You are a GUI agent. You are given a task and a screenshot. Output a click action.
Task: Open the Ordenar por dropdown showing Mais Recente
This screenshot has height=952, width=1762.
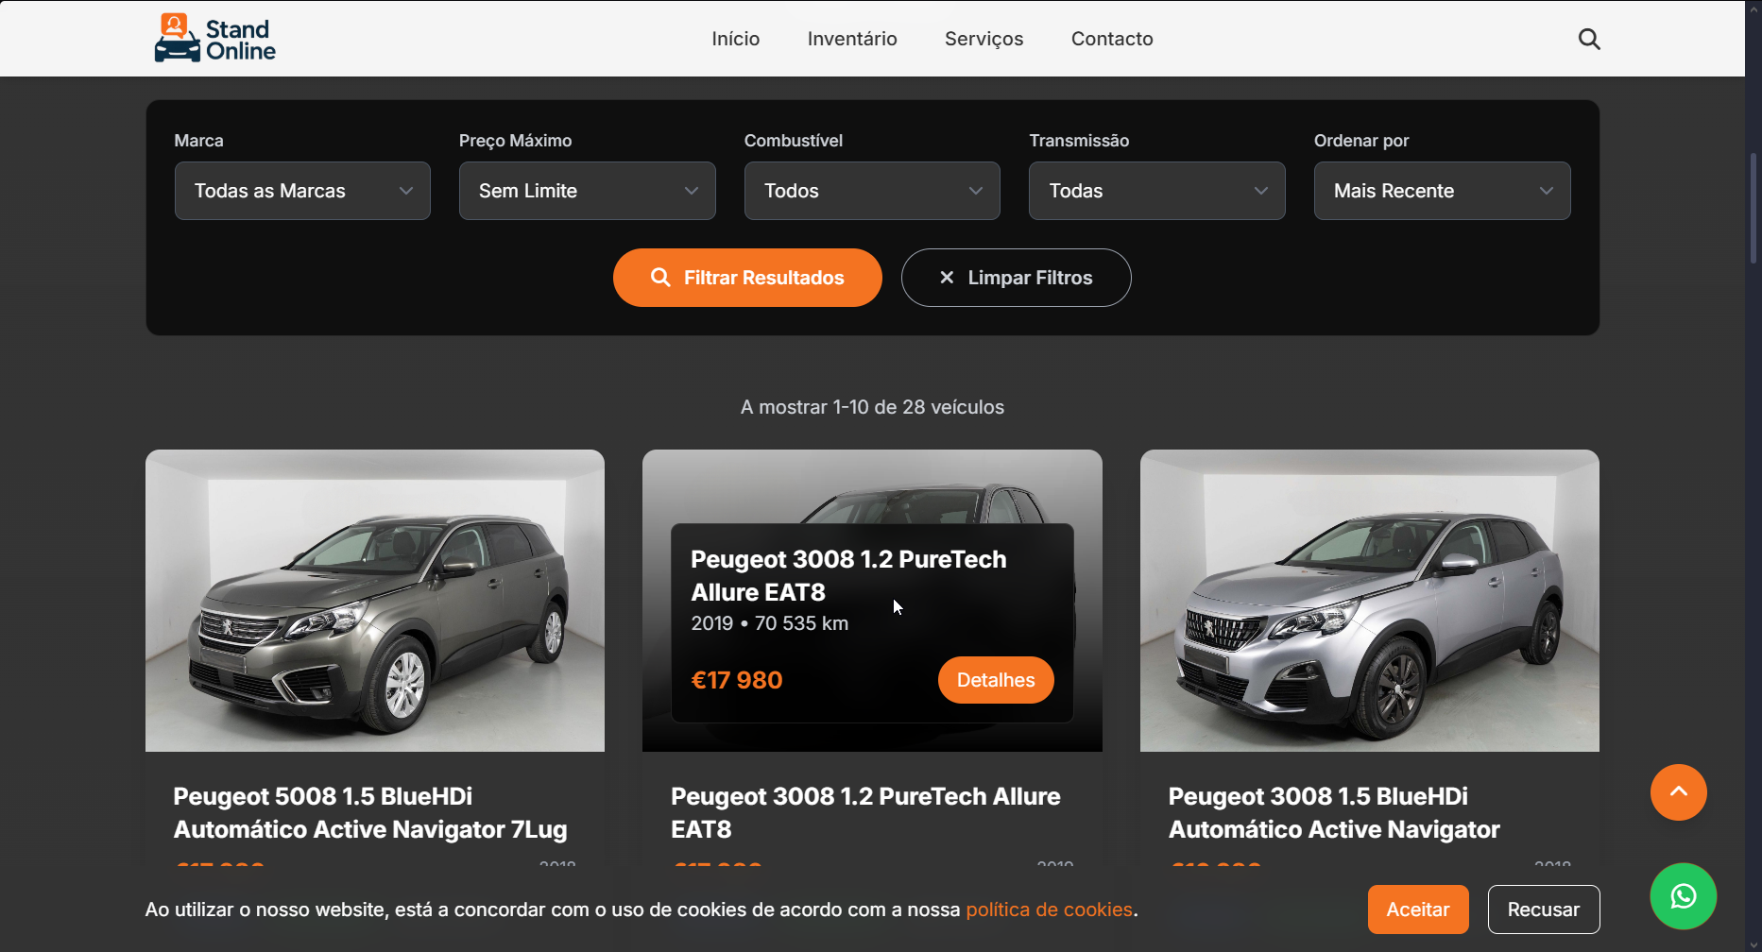1441,190
